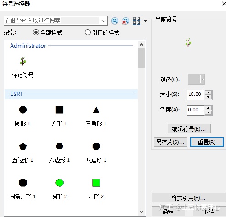
Task: Collapse the Administrator style group header
Action: click(x=71, y=46)
